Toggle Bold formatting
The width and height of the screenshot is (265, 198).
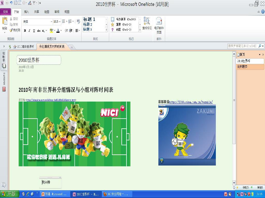pyautogui.click(x=25, y=31)
